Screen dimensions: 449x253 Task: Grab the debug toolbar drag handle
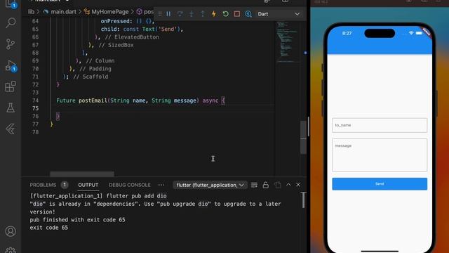(x=160, y=14)
